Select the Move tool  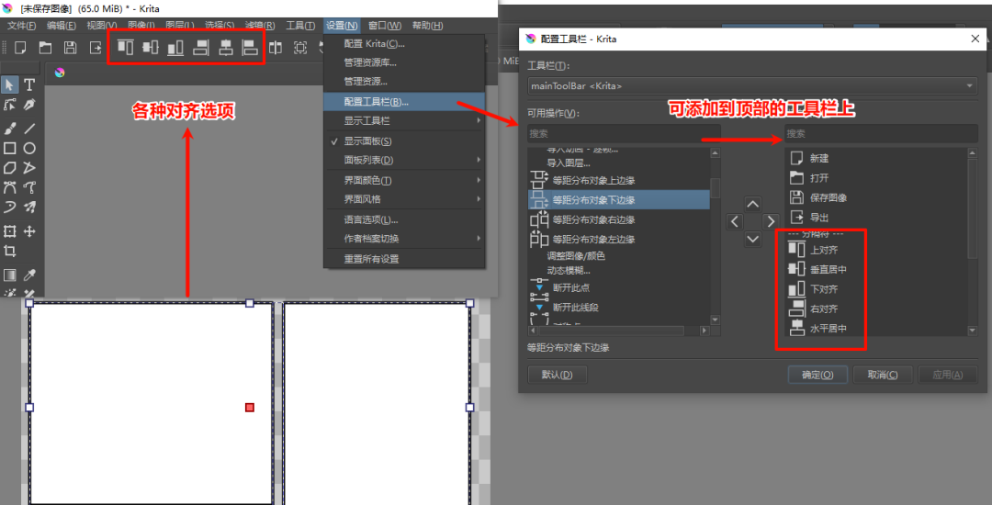pos(29,231)
